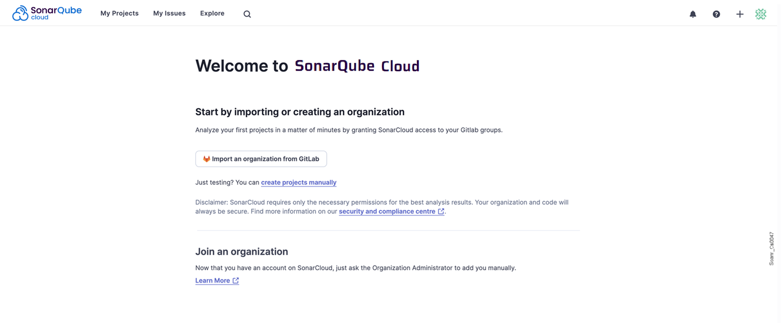Click the 'Start by importing or creating an organization' heading
Viewport: 784px width, 323px height.
(x=300, y=112)
